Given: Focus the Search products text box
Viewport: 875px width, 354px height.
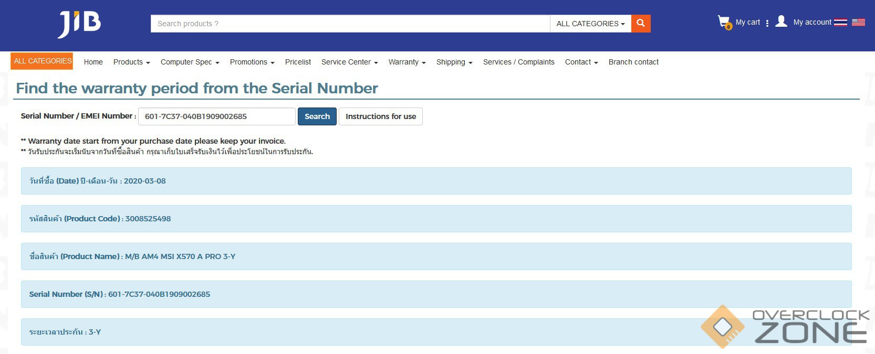Looking at the screenshot, I should tap(350, 24).
